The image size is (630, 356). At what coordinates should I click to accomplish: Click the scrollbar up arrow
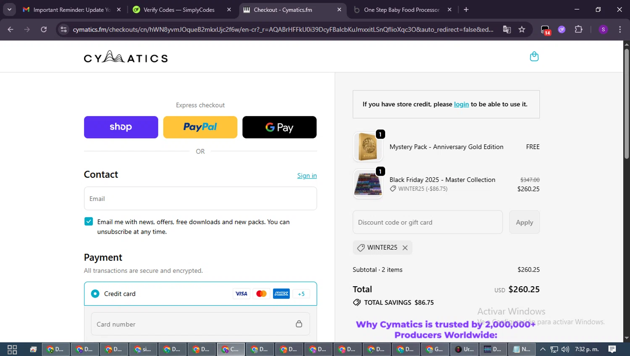point(627,44)
